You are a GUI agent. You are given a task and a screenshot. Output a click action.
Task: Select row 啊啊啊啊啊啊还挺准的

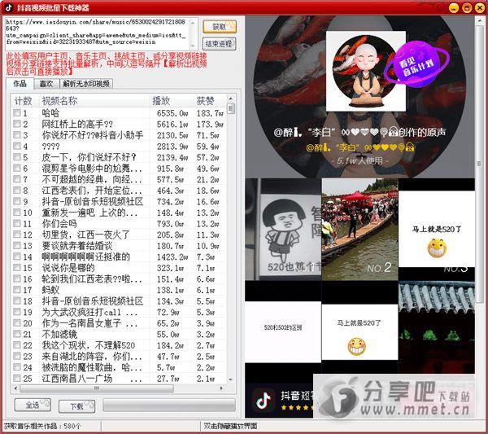click(120, 256)
